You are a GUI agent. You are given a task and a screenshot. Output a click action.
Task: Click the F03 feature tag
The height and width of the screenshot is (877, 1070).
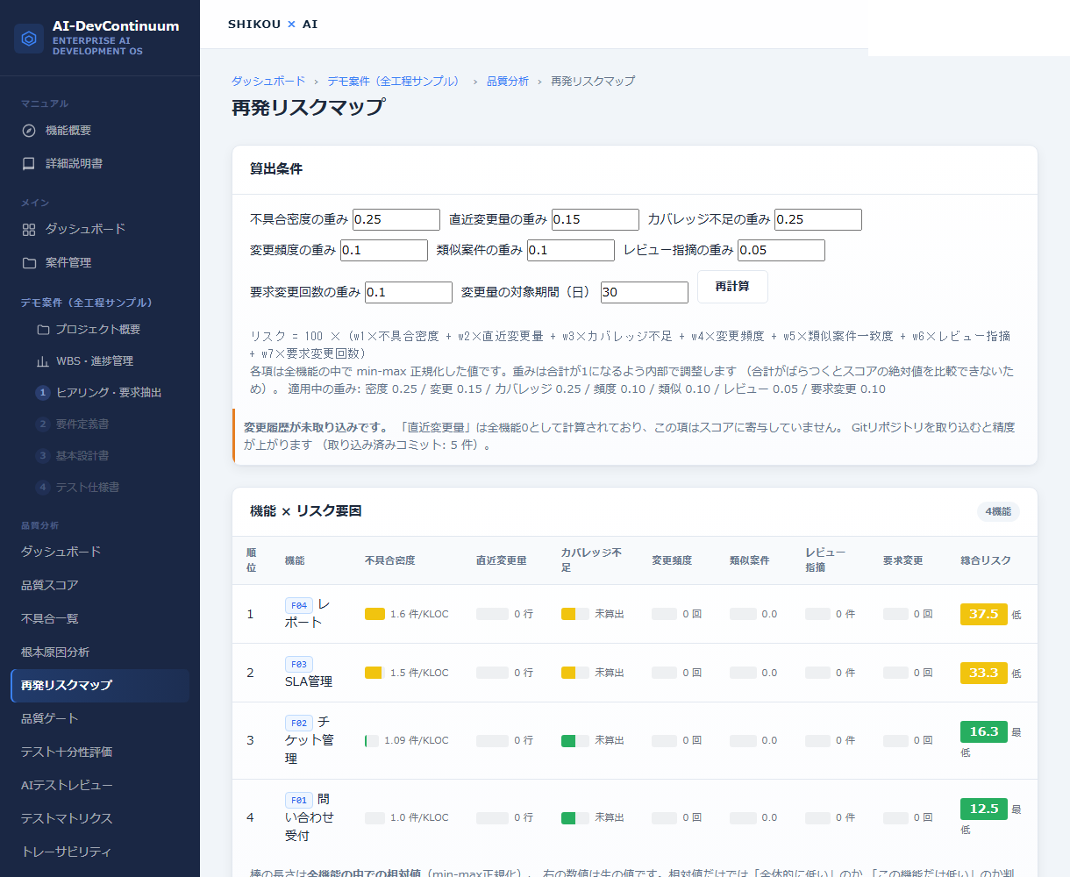pyautogui.click(x=299, y=665)
